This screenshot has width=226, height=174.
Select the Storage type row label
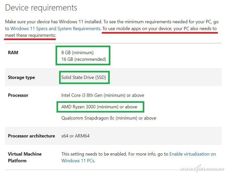pos(21,78)
